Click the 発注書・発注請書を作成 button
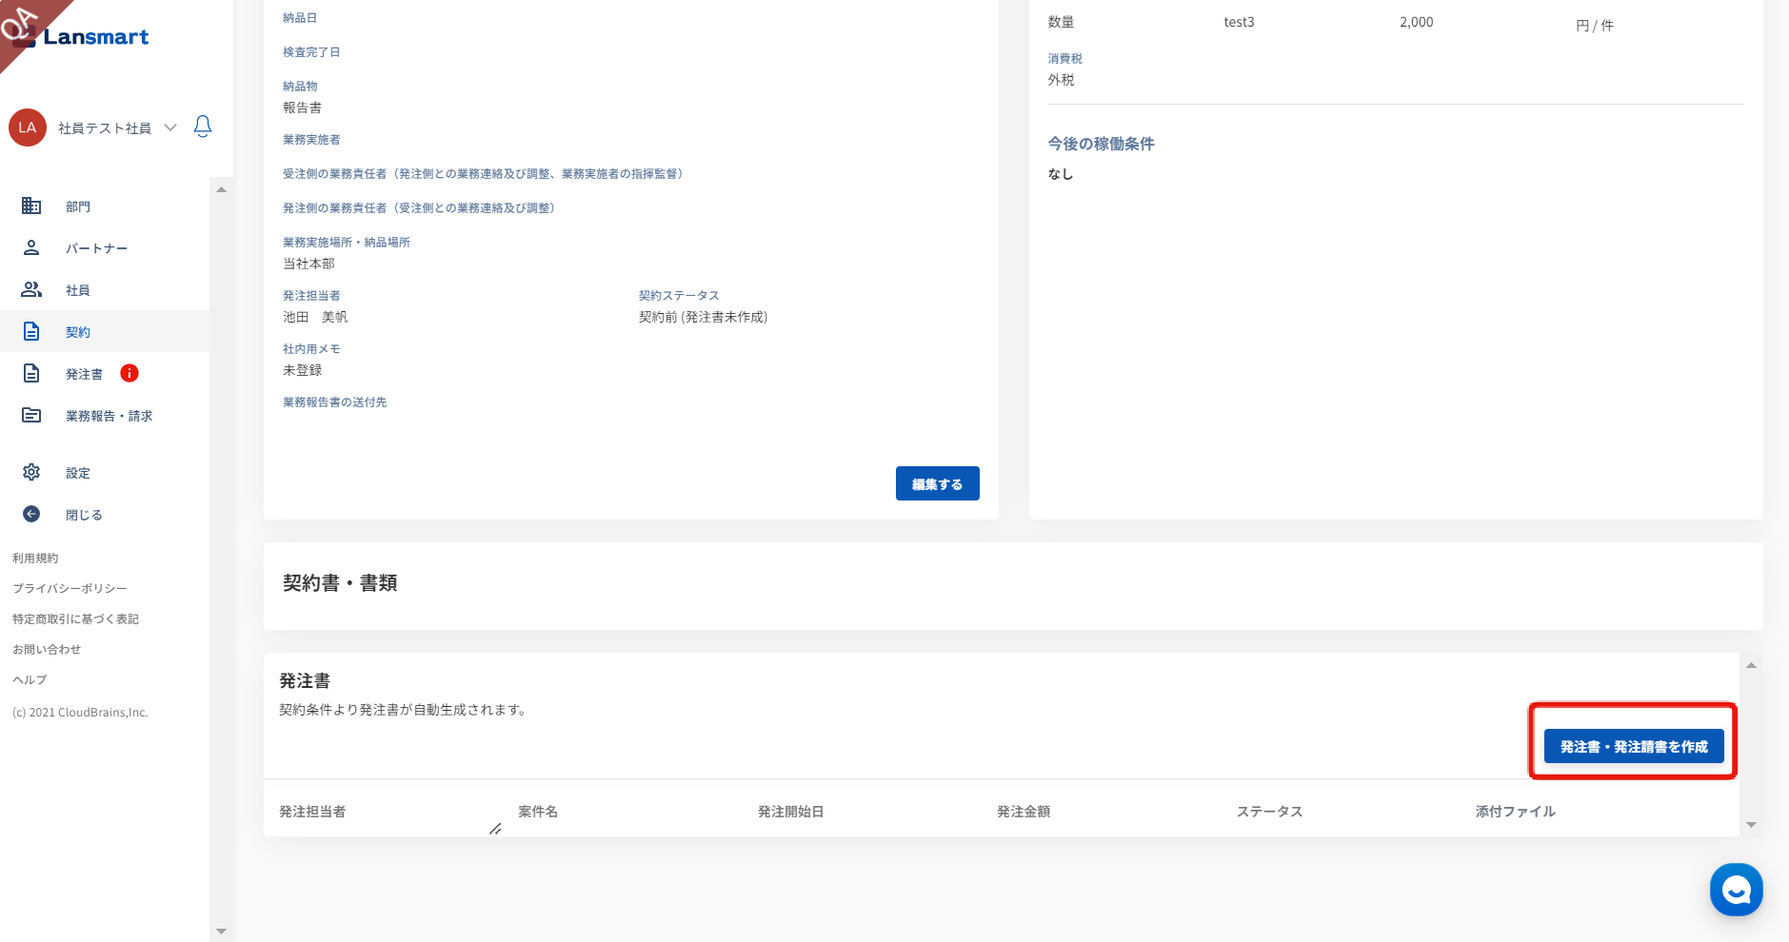Image resolution: width=1789 pixels, height=942 pixels. point(1634,747)
